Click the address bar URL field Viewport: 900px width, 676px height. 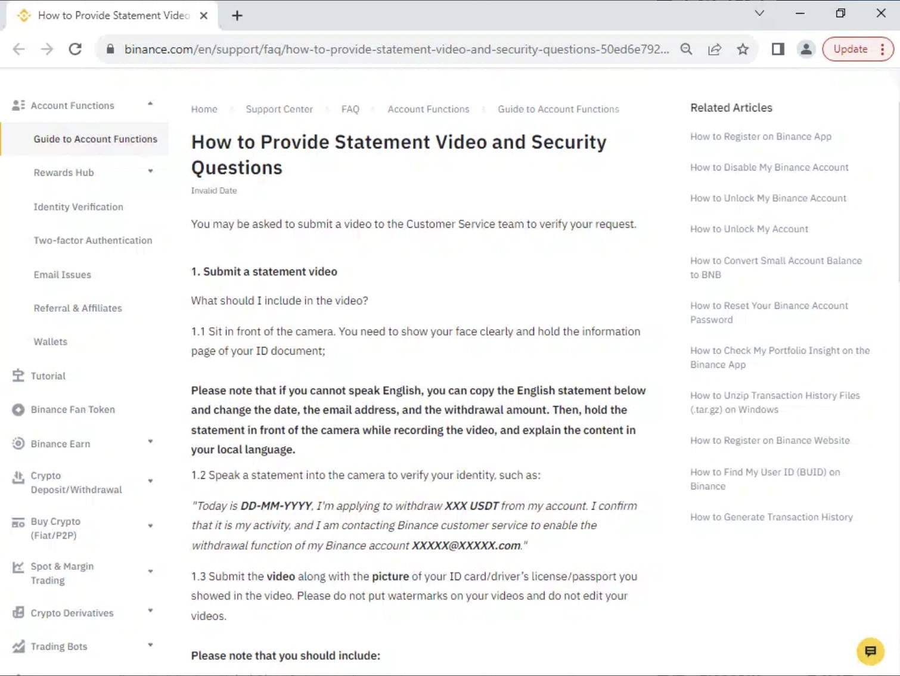click(393, 49)
